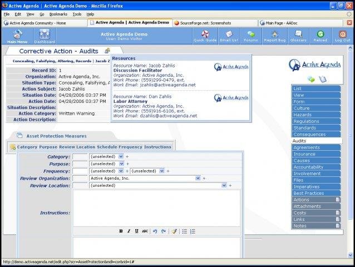This screenshot has height=267, width=355.
Task: Click the cleanup formatting brush icon
Action: [x=174, y=231]
